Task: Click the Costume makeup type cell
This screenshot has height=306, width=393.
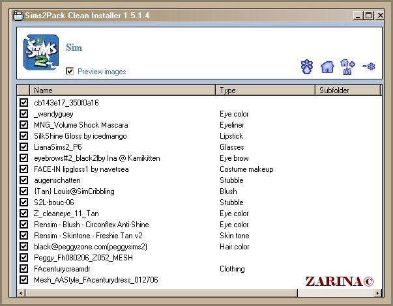Action: pyautogui.click(x=246, y=169)
